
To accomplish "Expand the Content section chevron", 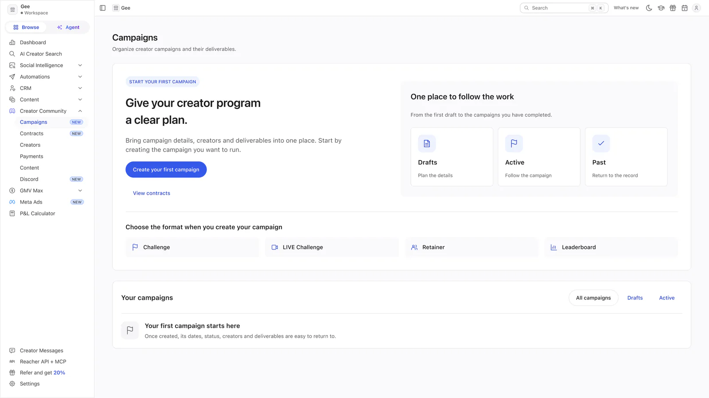I will tap(80, 99).
